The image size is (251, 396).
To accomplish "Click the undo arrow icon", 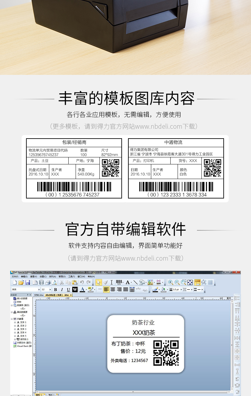I will [82, 282].
